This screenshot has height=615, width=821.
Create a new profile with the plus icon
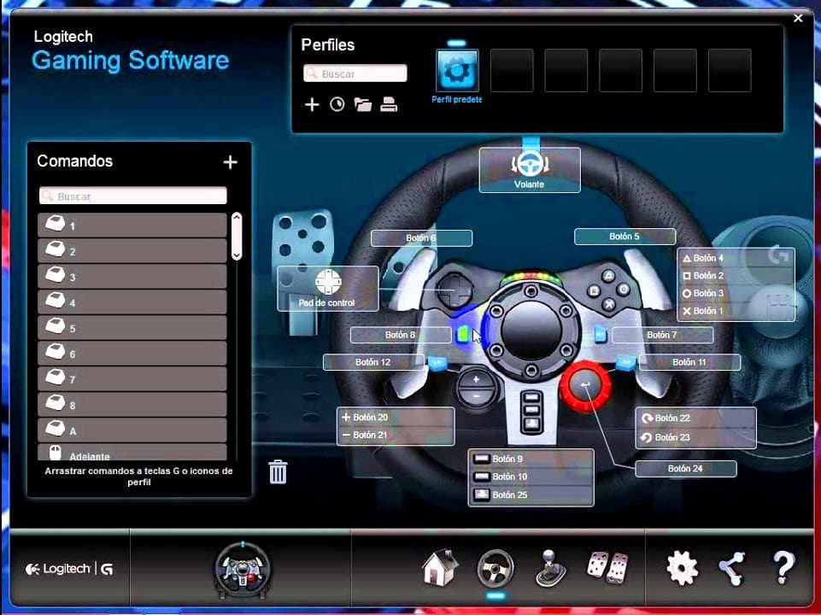312,105
